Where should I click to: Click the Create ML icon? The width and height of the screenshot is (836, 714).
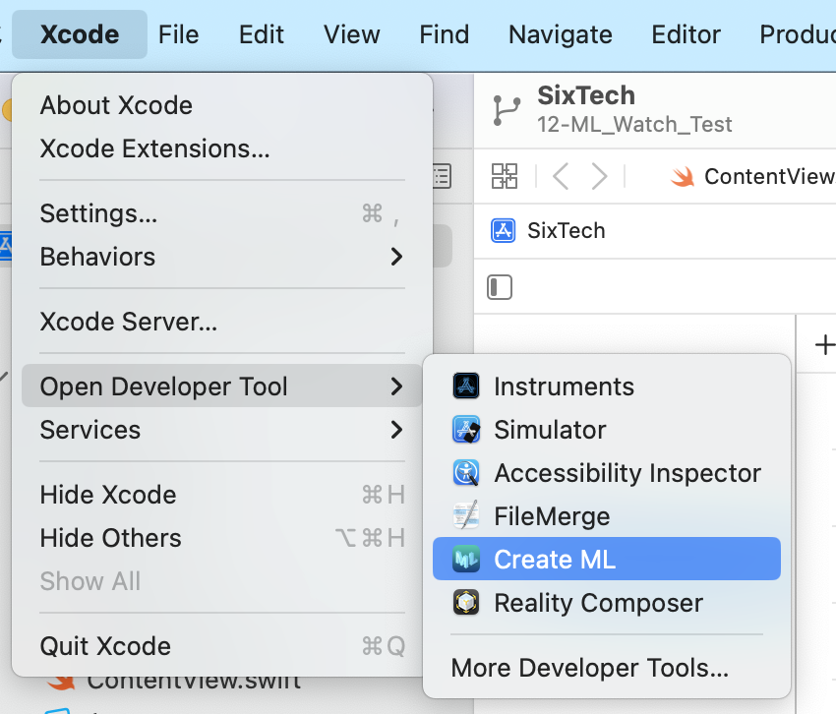pyautogui.click(x=466, y=560)
